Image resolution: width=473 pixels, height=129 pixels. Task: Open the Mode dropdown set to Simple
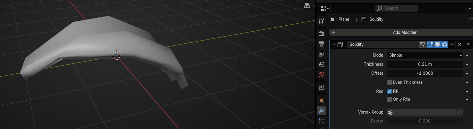click(x=425, y=55)
